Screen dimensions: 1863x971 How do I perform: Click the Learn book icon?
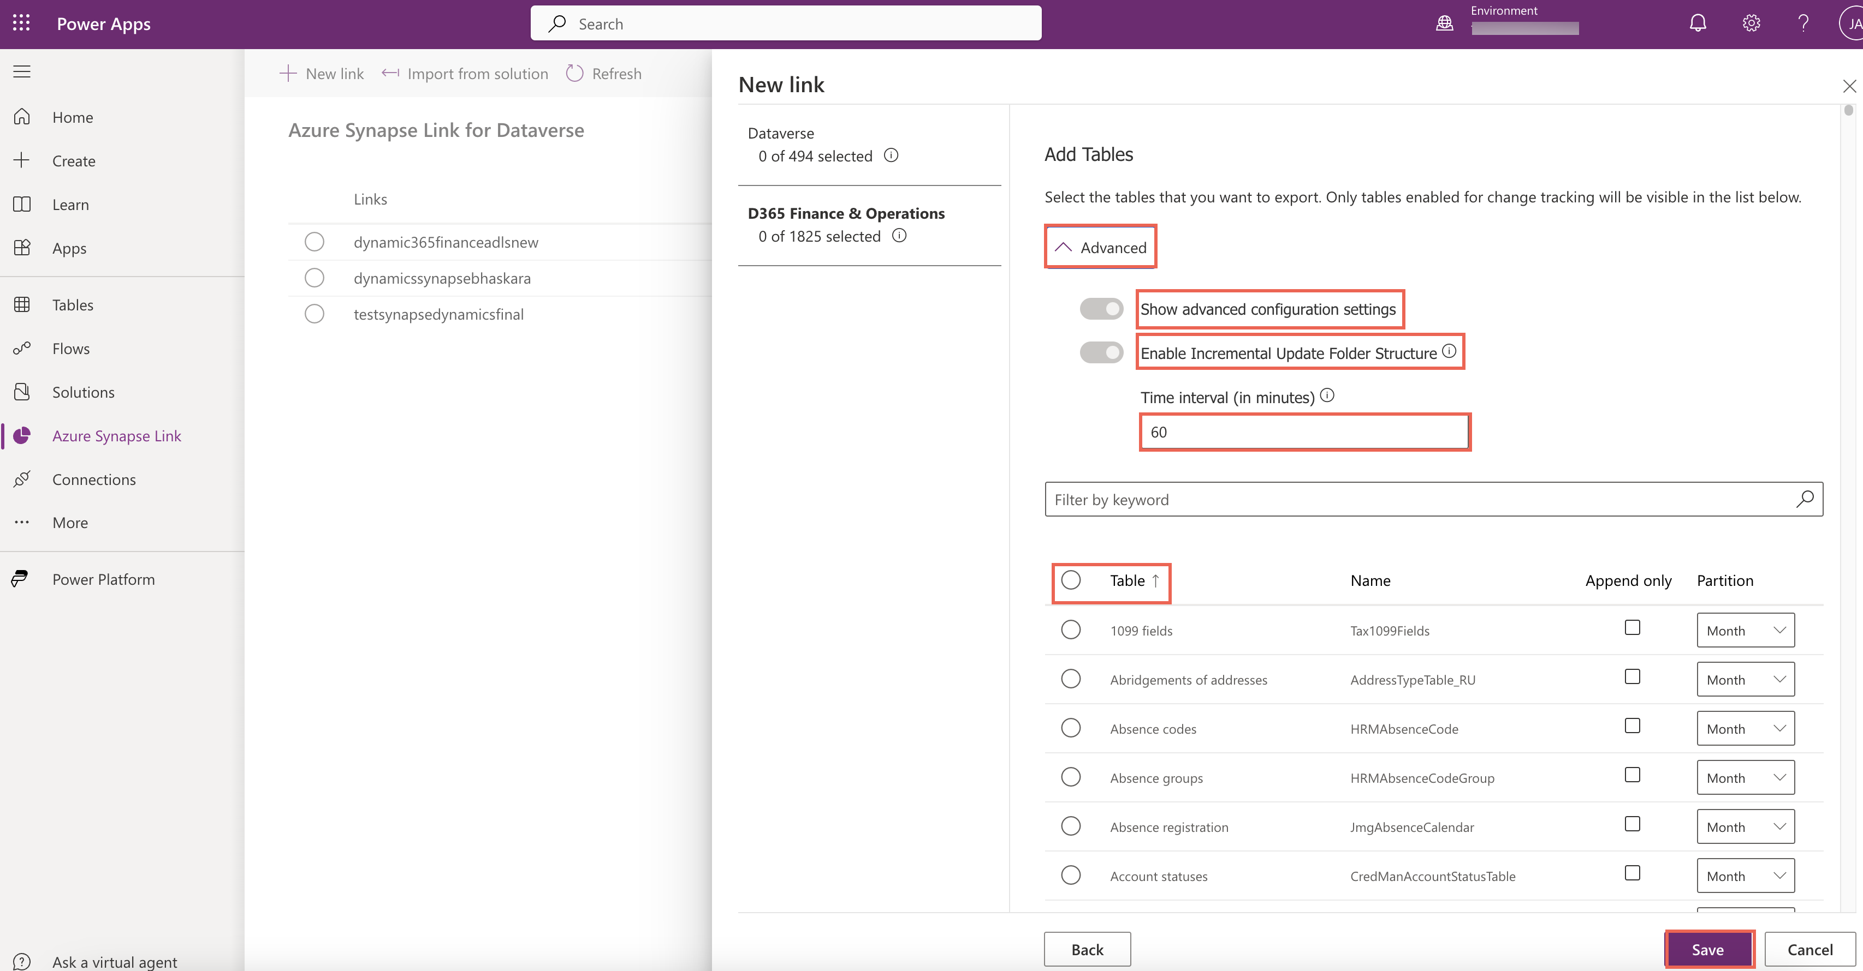click(x=22, y=205)
